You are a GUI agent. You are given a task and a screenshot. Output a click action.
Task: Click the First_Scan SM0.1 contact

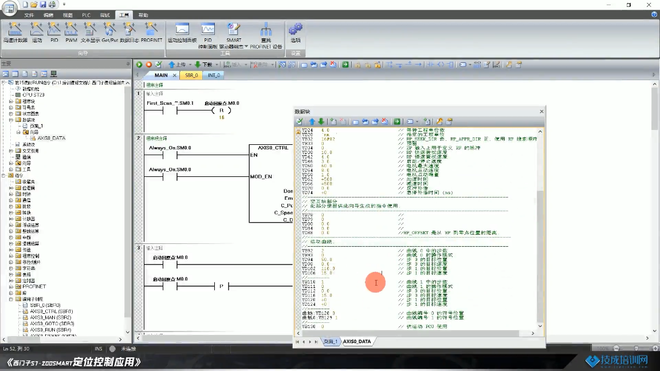[170, 110]
